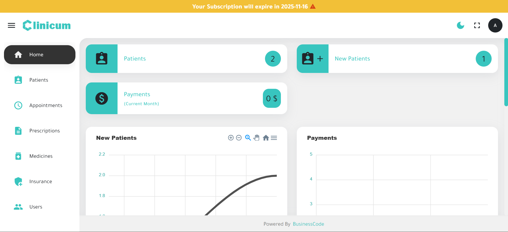Select the hand panning tool
This screenshot has height=232, width=508.
(x=256, y=138)
